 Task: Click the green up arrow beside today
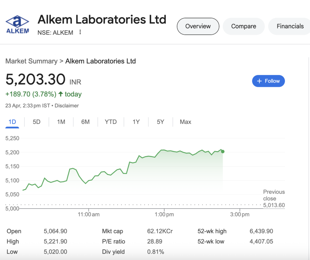coord(61,94)
